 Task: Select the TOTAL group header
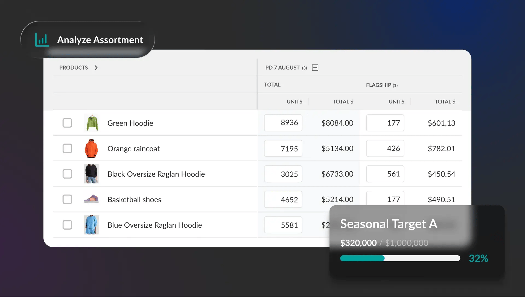pyautogui.click(x=272, y=85)
